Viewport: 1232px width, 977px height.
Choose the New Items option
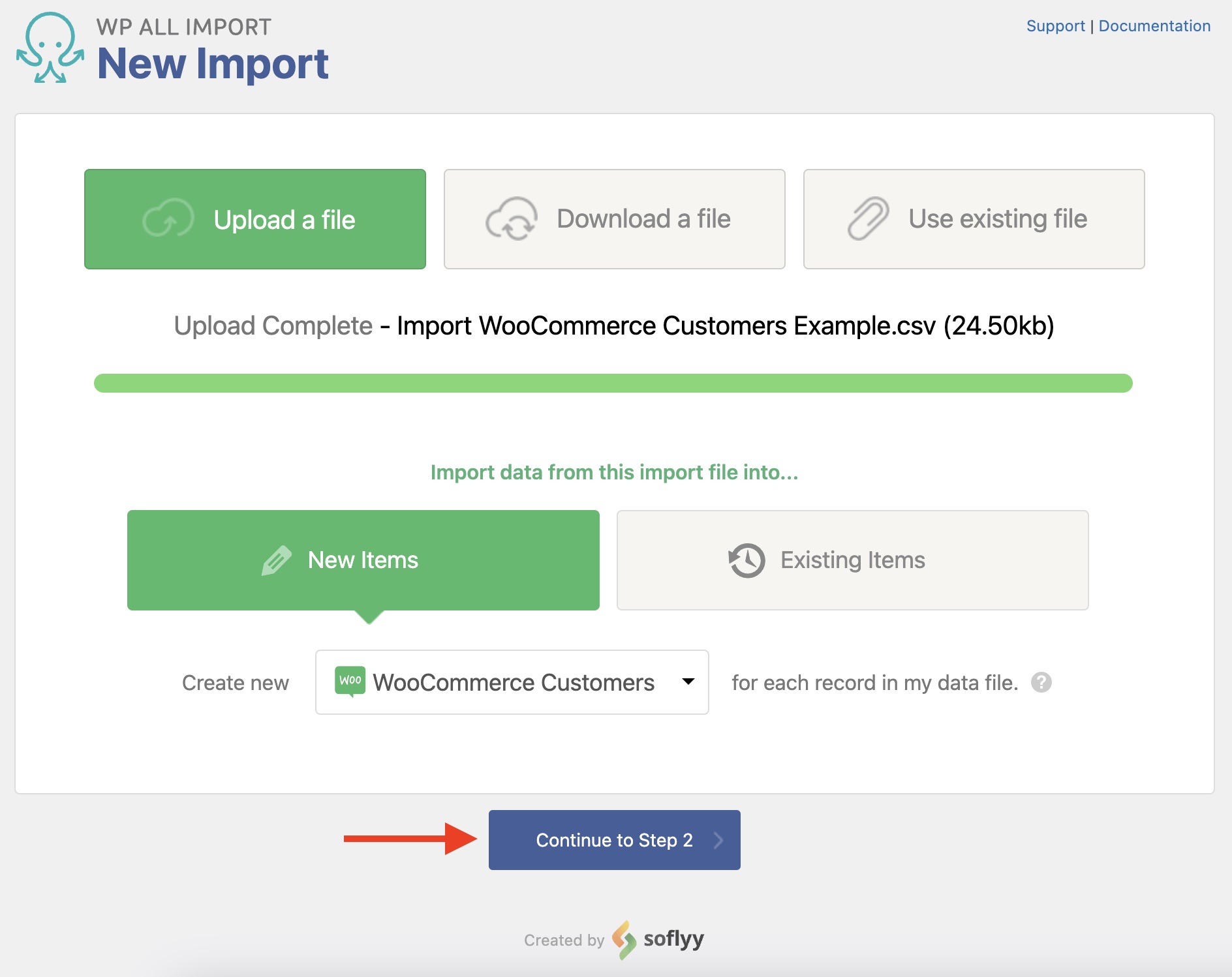(x=363, y=560)
